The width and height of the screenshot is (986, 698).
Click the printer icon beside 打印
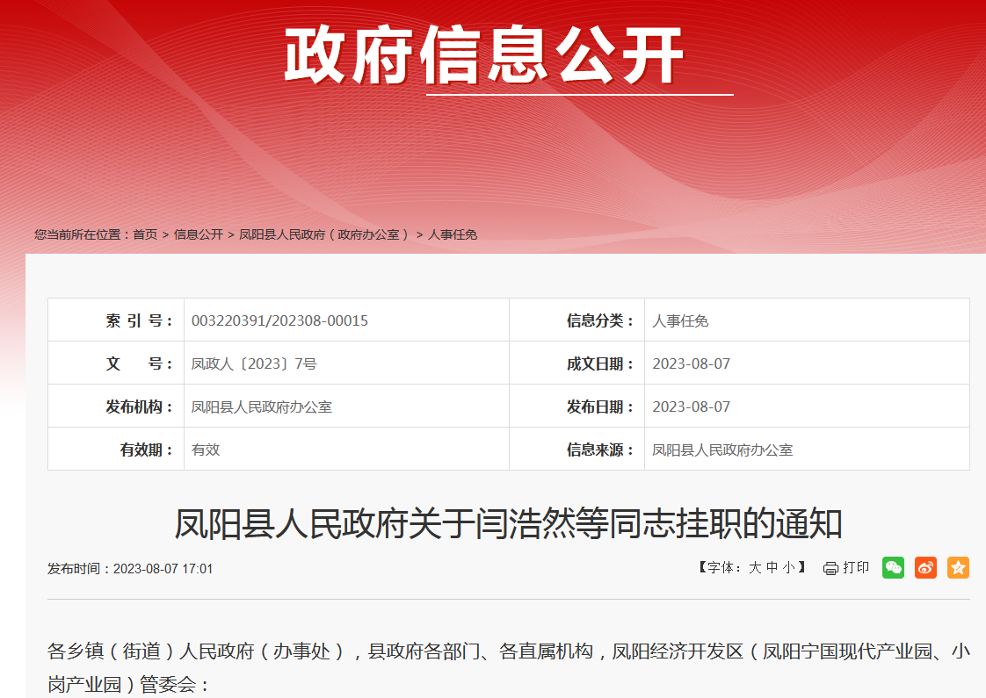point(830,569)
